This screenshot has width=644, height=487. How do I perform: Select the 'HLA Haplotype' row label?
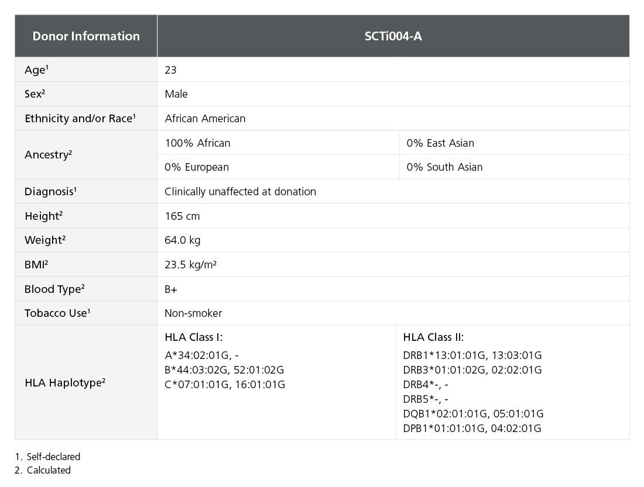[65, 383]
